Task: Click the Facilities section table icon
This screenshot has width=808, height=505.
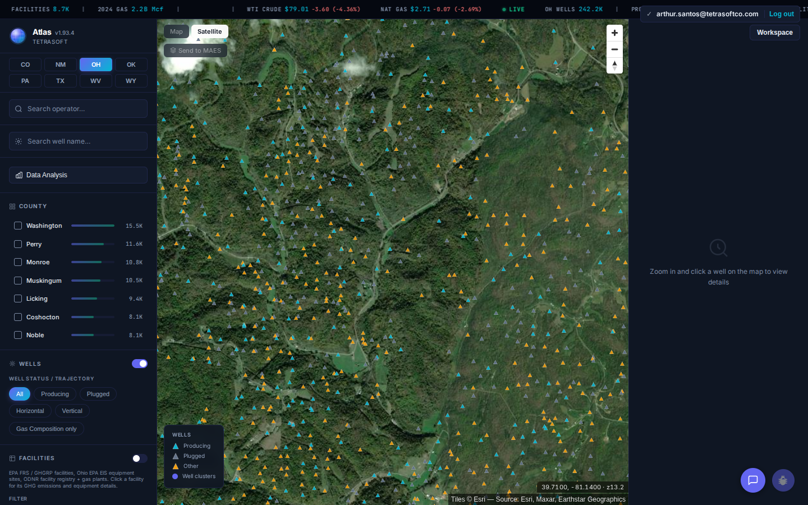Action: 12,458
